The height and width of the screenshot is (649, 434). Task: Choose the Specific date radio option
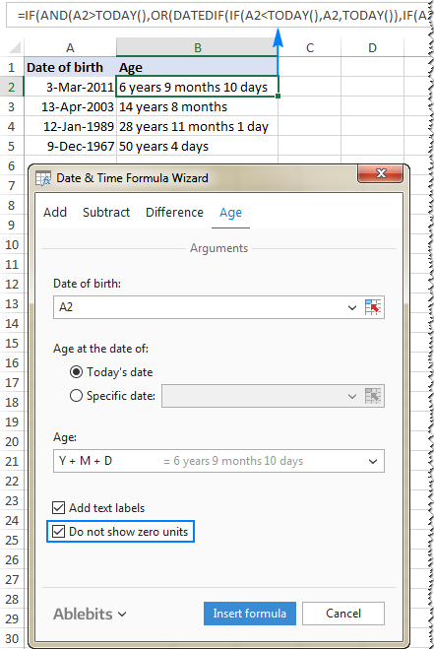coord(76,396)
